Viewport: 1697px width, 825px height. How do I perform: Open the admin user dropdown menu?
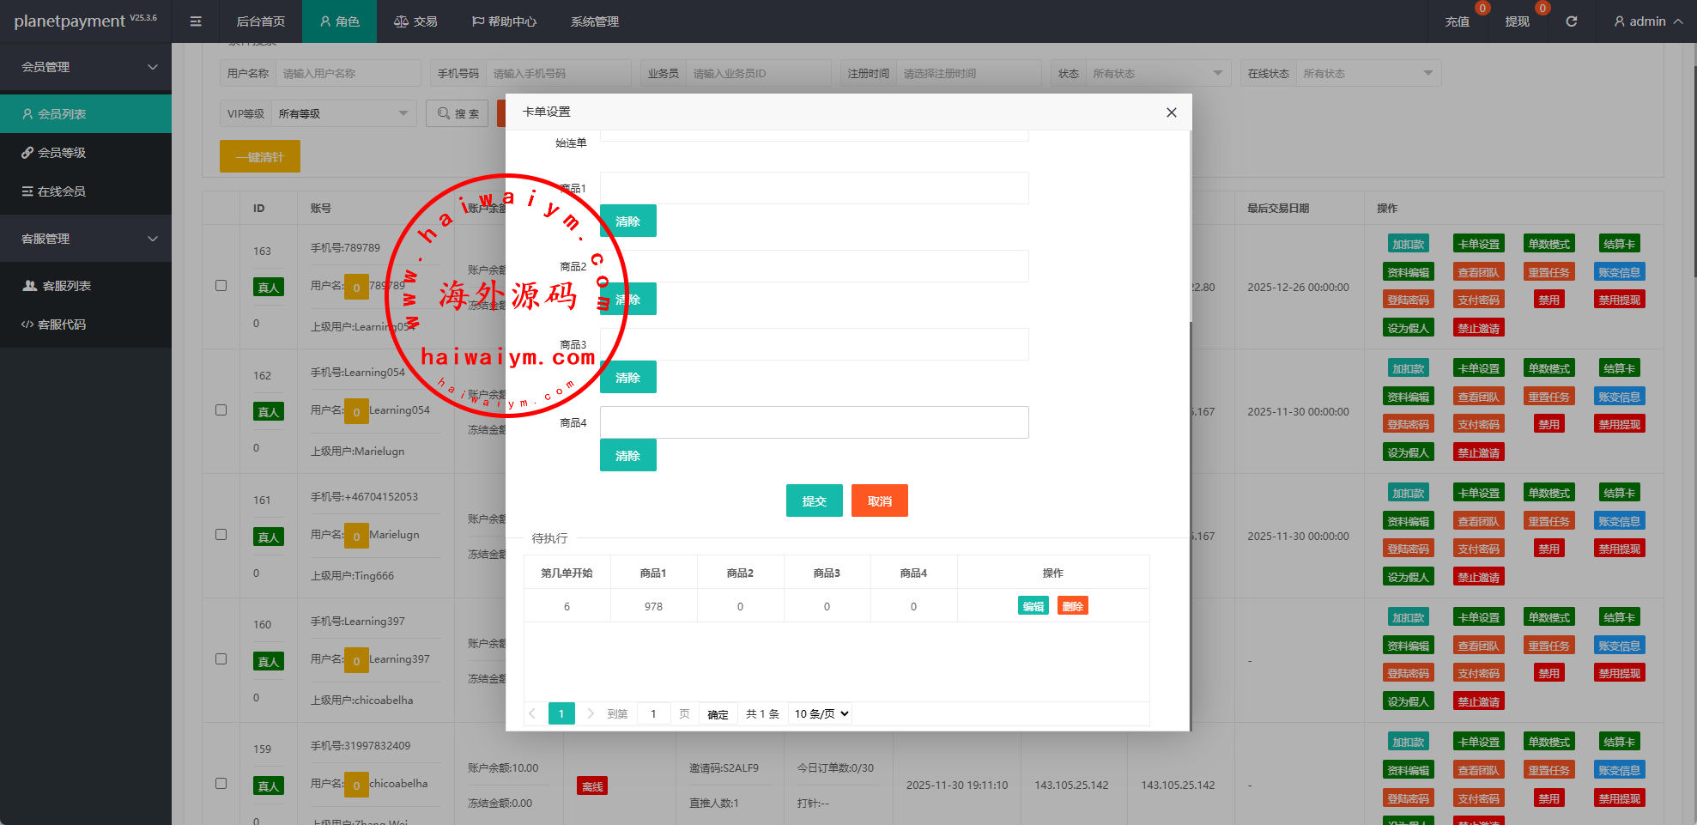point(1647,21)
